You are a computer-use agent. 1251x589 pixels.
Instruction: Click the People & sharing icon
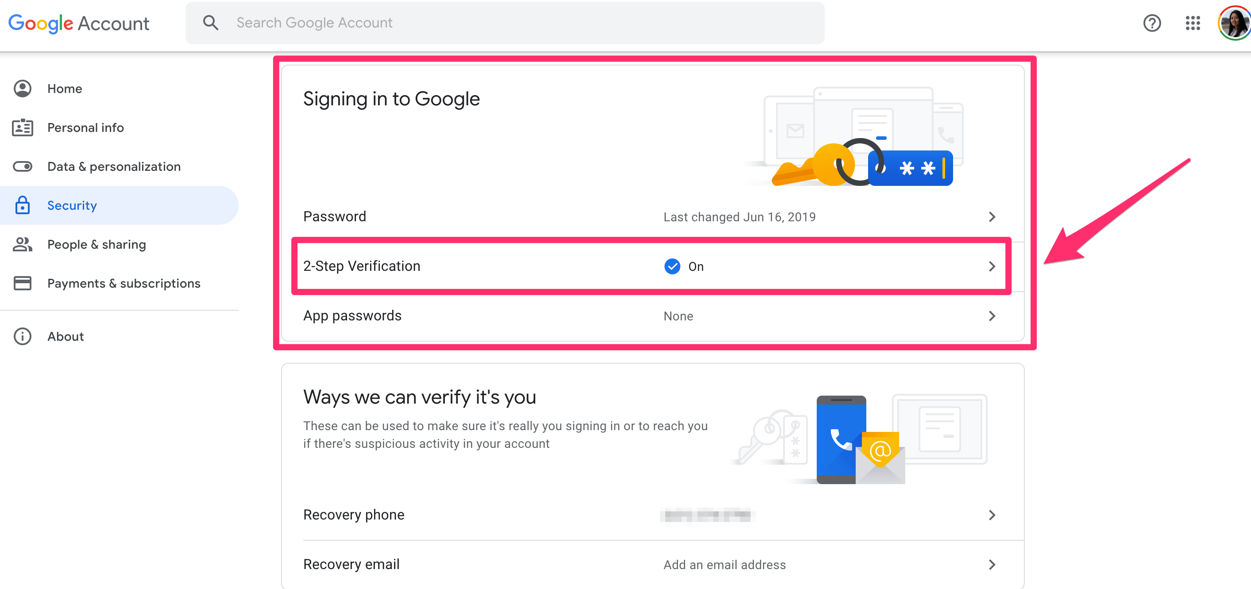tap(22, 244)
